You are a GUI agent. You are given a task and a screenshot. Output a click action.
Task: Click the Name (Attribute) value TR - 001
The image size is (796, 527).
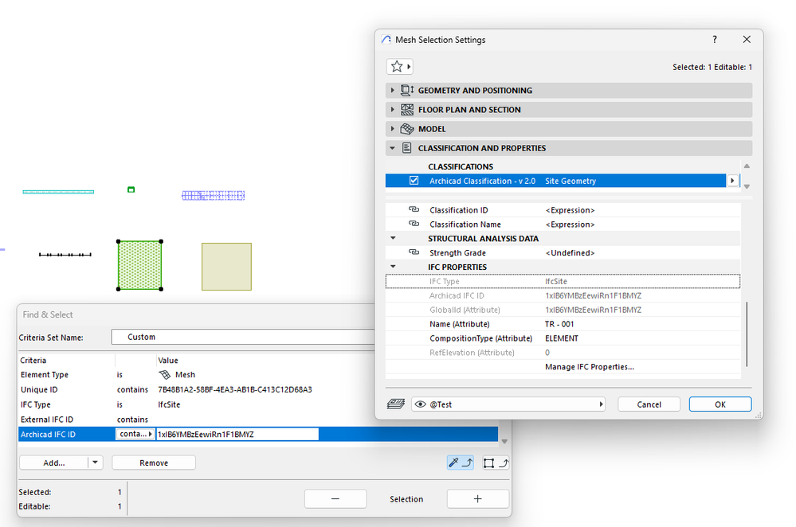coord(559,324)
